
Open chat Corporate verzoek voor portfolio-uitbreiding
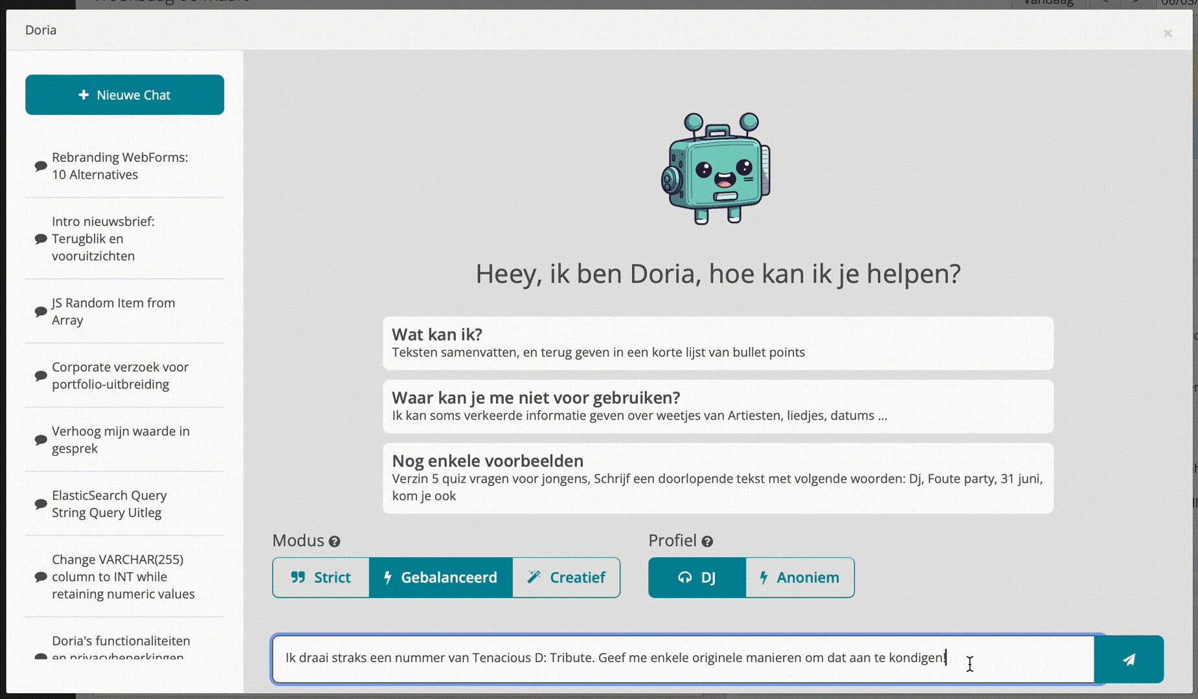point(125,375)
